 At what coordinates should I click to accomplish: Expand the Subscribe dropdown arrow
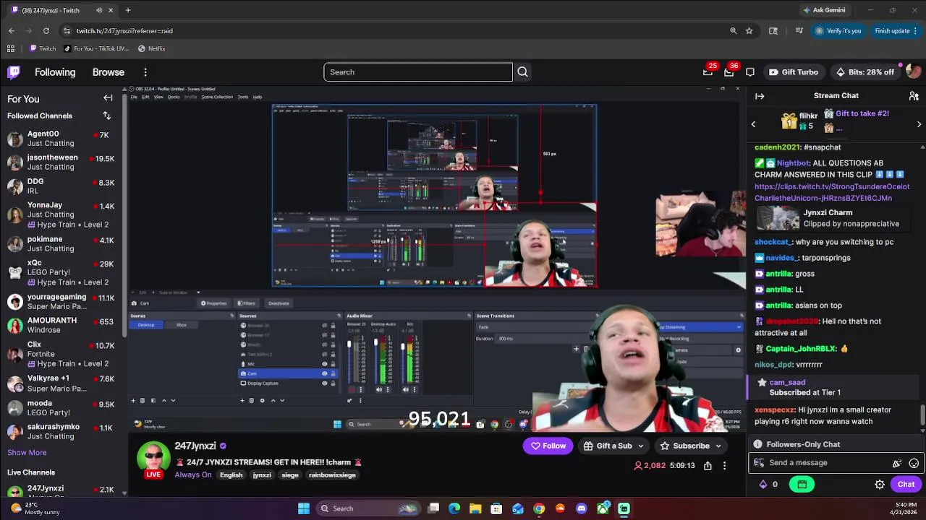[718, 446]
